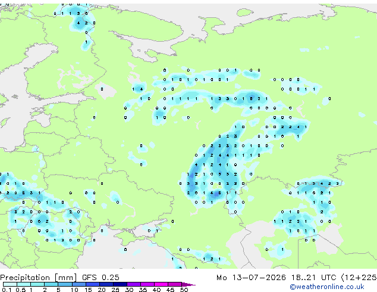
Task: Click the 'Precipitation [mm]' title text
Action: pos(39,278)
